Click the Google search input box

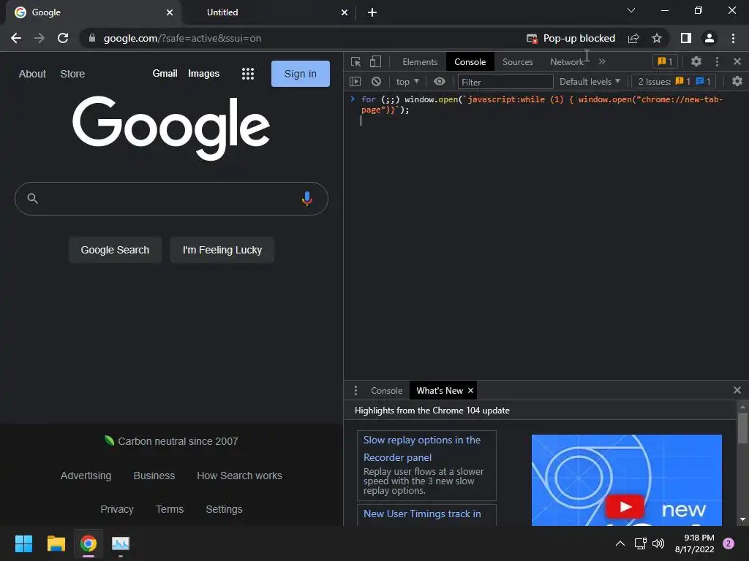pyautogui.click(x=171, y=199)
